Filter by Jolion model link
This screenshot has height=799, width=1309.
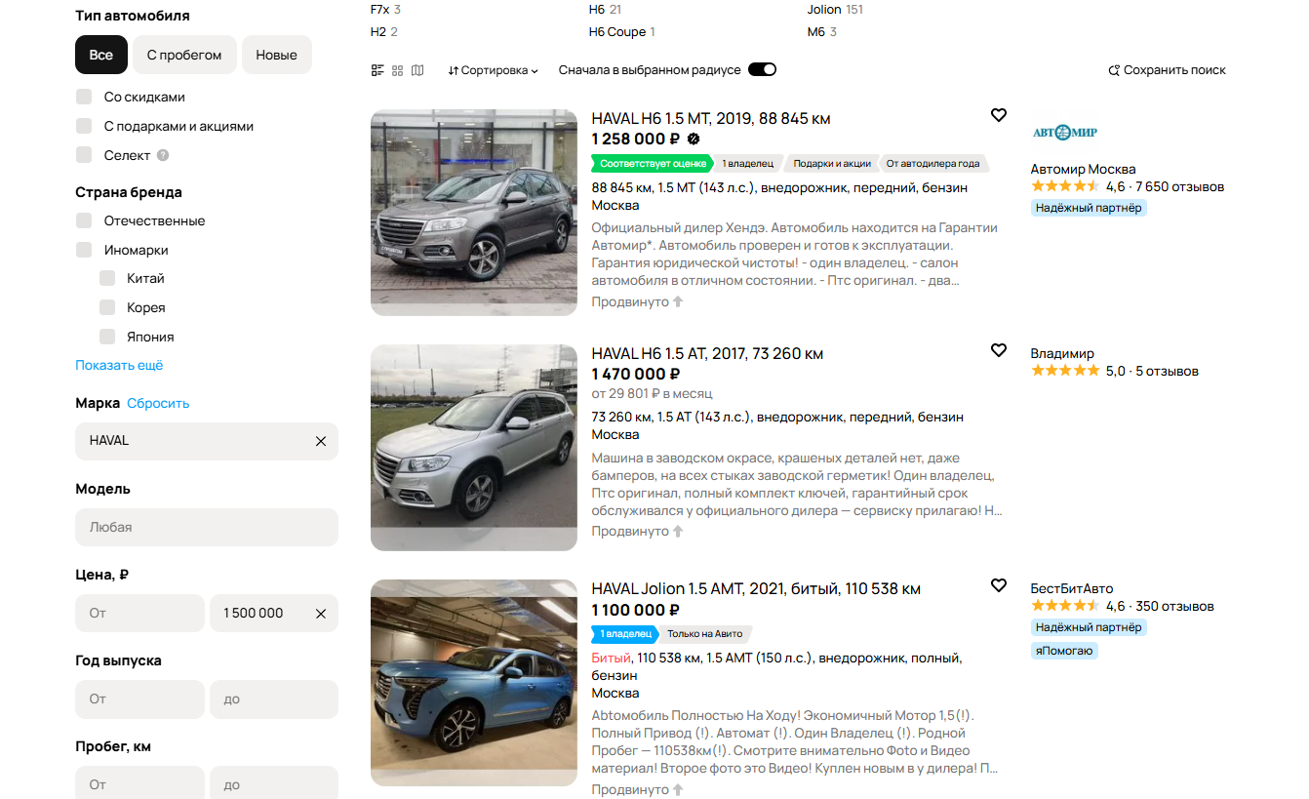click(824, 9)
